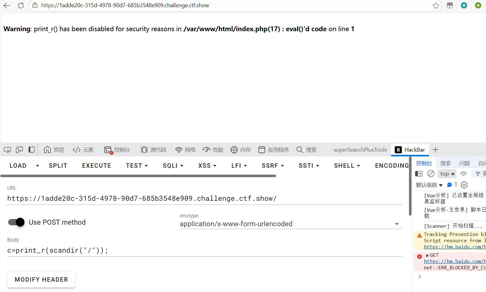Click the live expression eye icon
Image resolution: width=486 pixels, height=292 pixels.
point(463,174)
